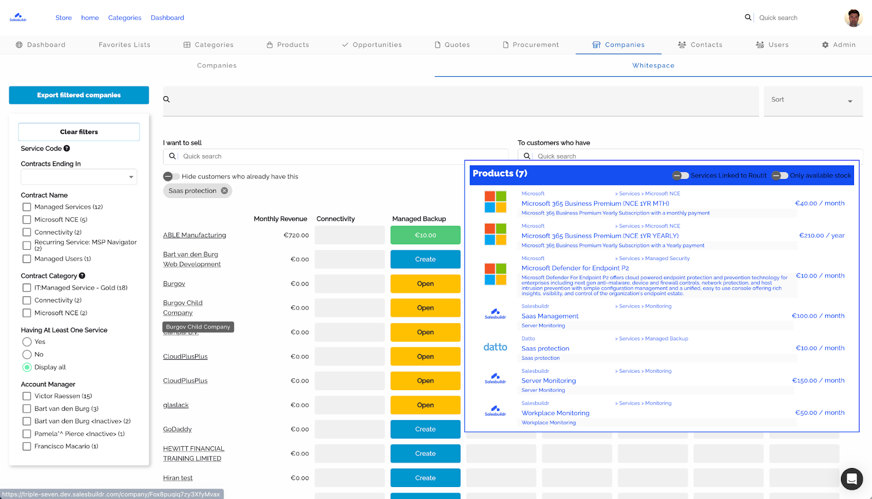The image size is (872, 499).
Task: Open the Opportunities tab
Action: pyautogui.click(x=372, y=45)
